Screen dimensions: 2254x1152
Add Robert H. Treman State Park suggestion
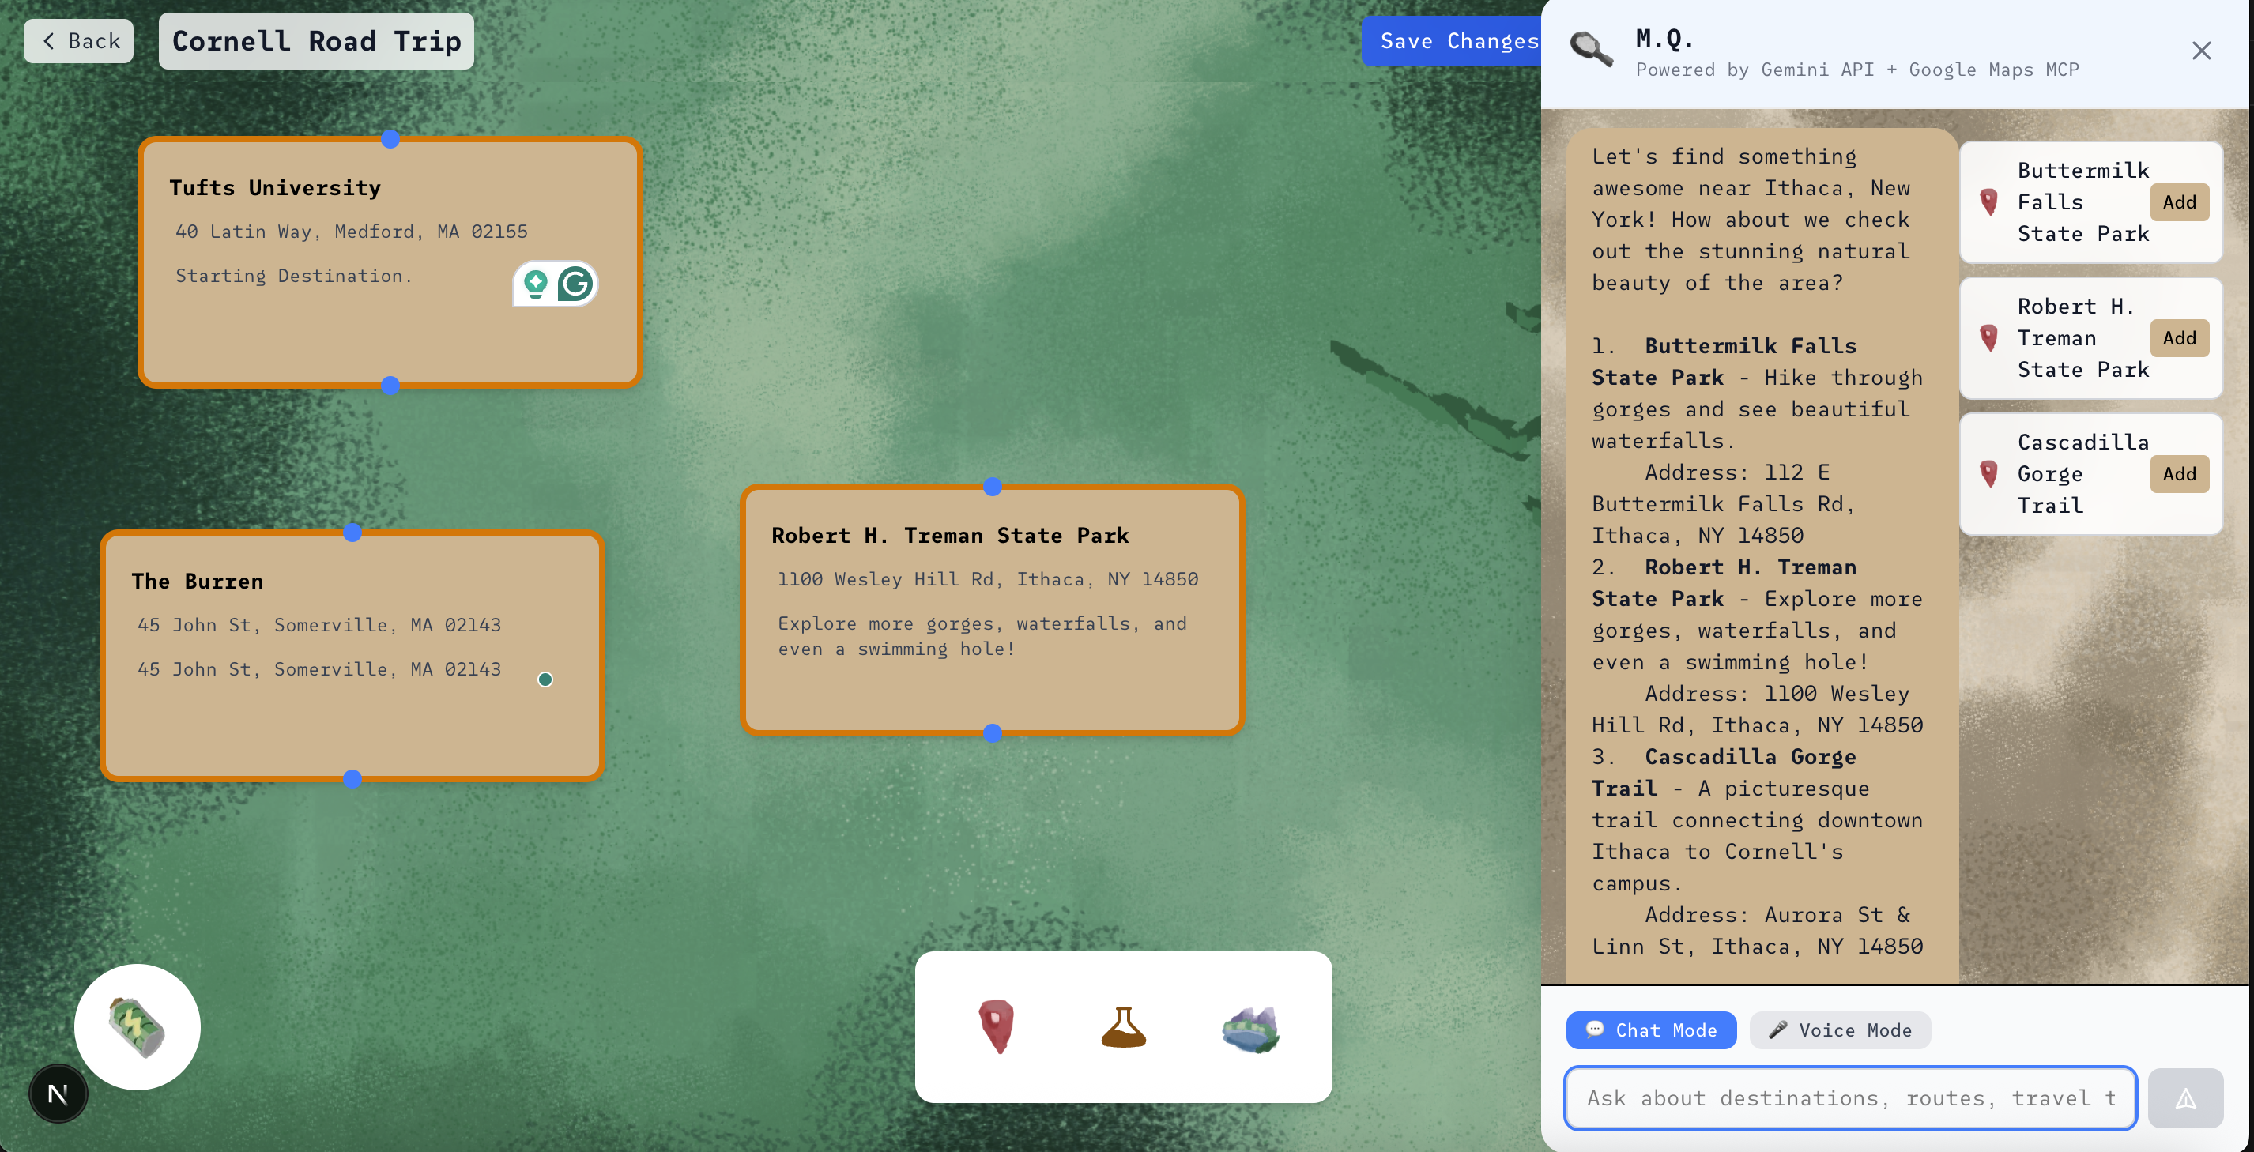(2179, 338)
